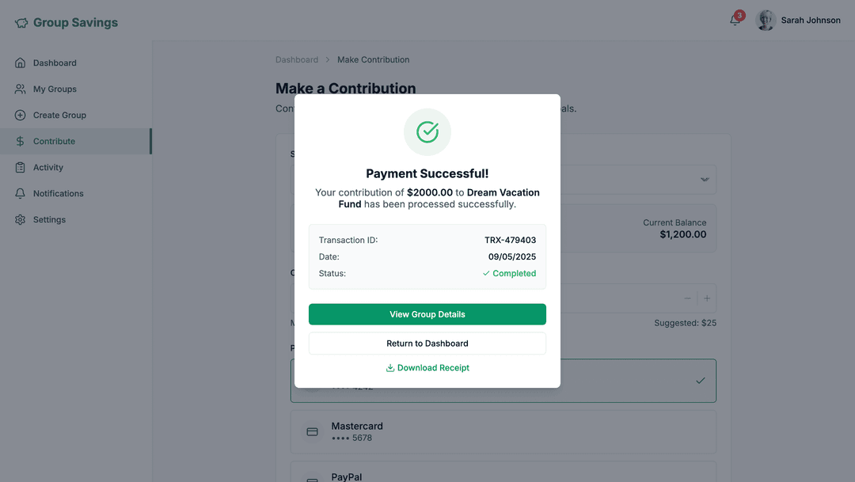Select the Contribute dollar icon in sidebar
This screenshot has width=855, height=482.
tap(20, 141)
